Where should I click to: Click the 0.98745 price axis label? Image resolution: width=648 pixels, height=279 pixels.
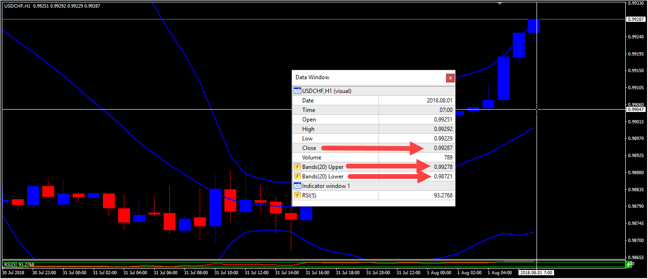(x=636, y=223)
